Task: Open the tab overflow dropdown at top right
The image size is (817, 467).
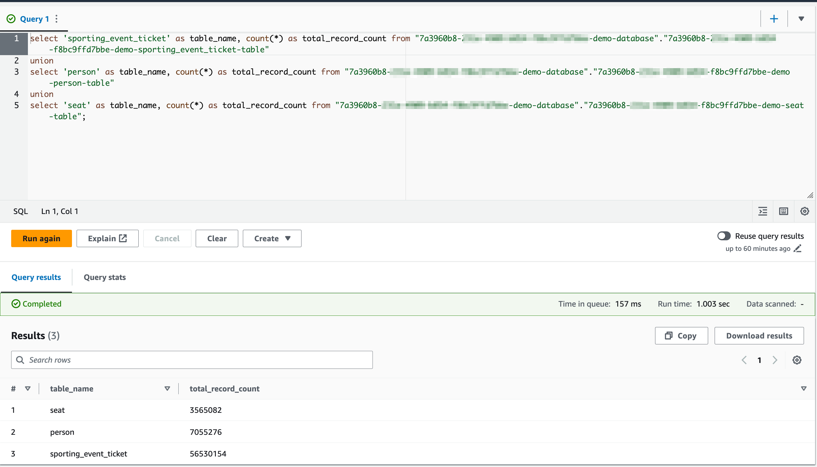Action: (x=801, y=18)
